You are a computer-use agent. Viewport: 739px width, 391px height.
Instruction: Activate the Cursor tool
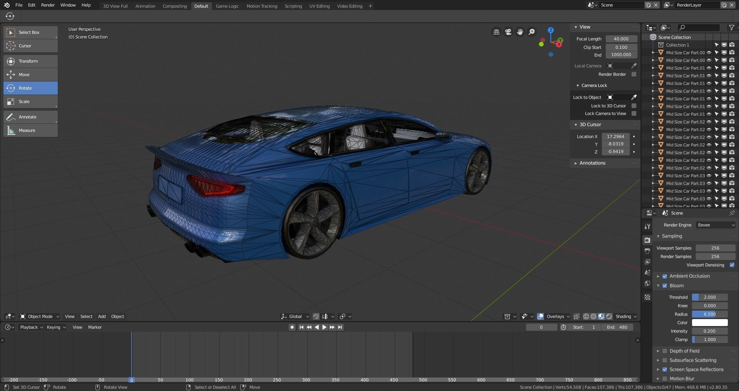30,46
